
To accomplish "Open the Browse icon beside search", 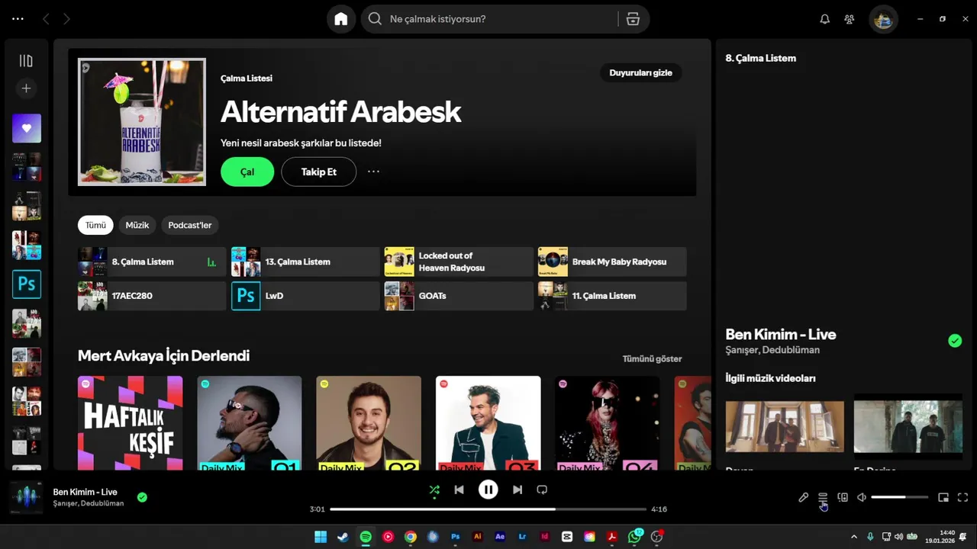I will pyautogui.click(x=633, y=19).
